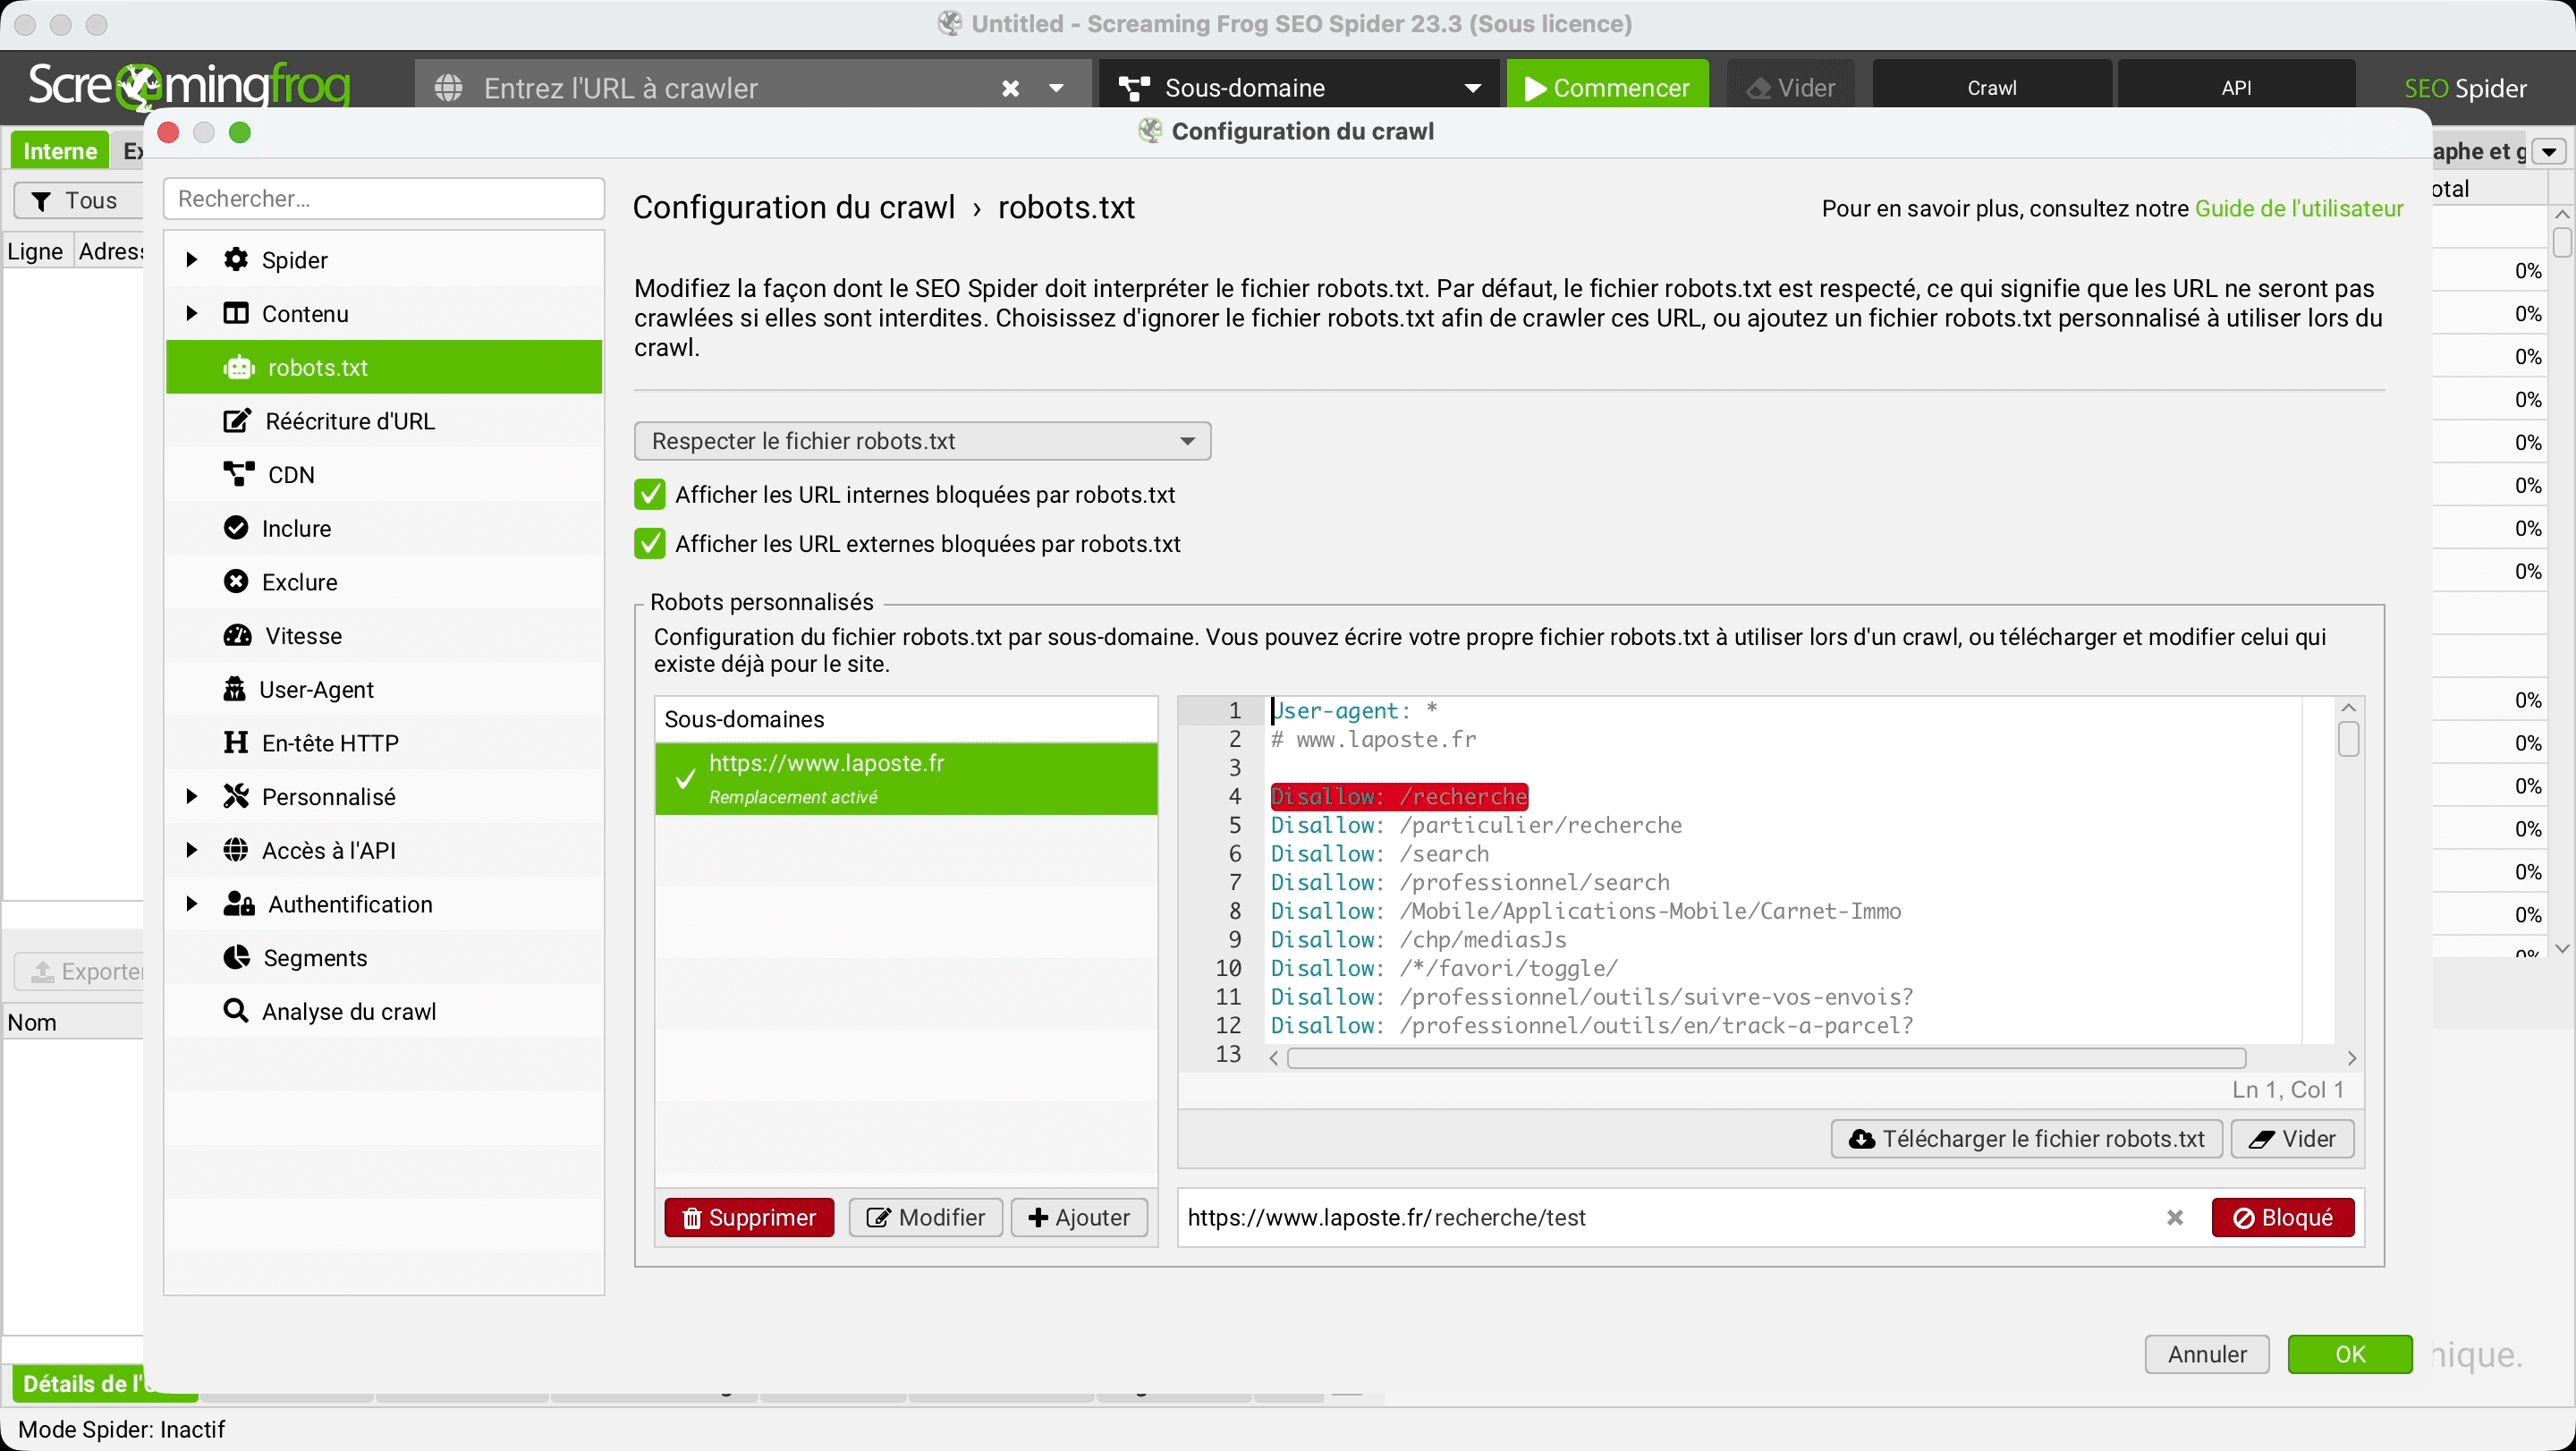Image resolution: width=2576 pixels, height=1451 pixels.
Task: Click the Entrez l'URL à crawler field
Action: [x=735, y=88]
